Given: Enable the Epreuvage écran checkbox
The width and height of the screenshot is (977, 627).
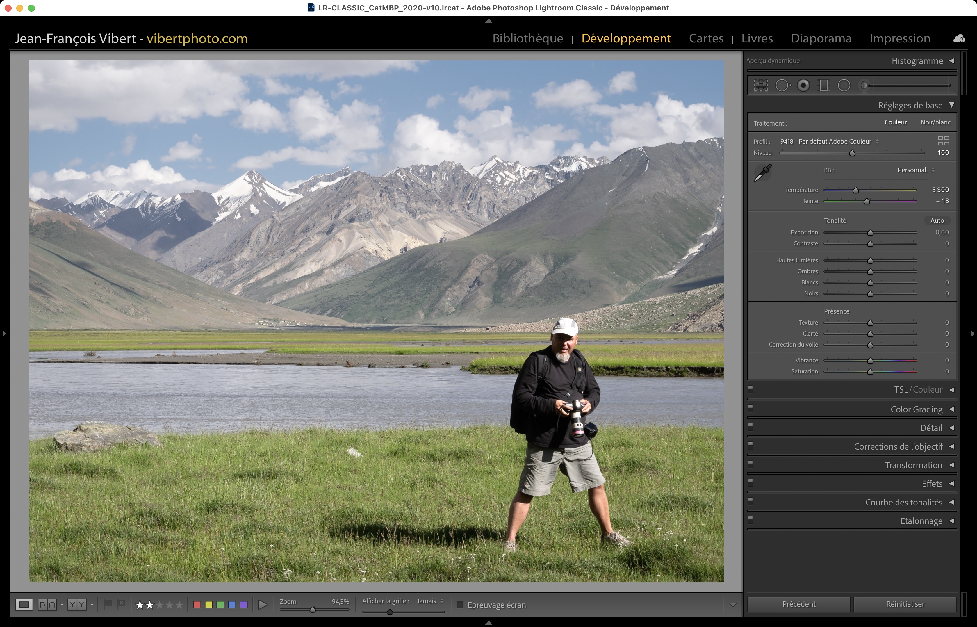Looking at the screenshot, I should click(460, 605).
